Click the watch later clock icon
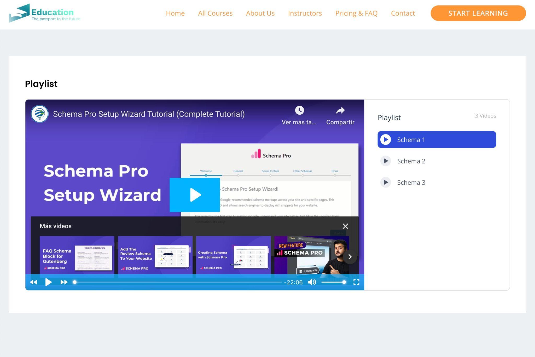The width and height of the screenshot is (535, 357). coord(299,110)
